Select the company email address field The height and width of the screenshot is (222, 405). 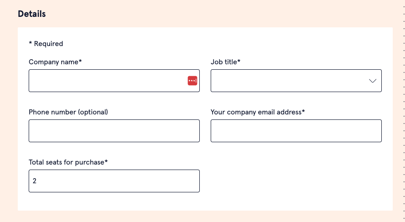click(x=296, y=131)
